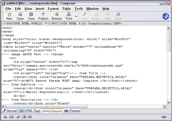The height and width of the screenshot is (121, 172).
Task: Select the HTML Source tab
Action: coord(52,111)
